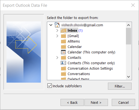Toggle the Include subfolders checkbox
The height and width of the screenshot is (110, 139).
(50, 86)
